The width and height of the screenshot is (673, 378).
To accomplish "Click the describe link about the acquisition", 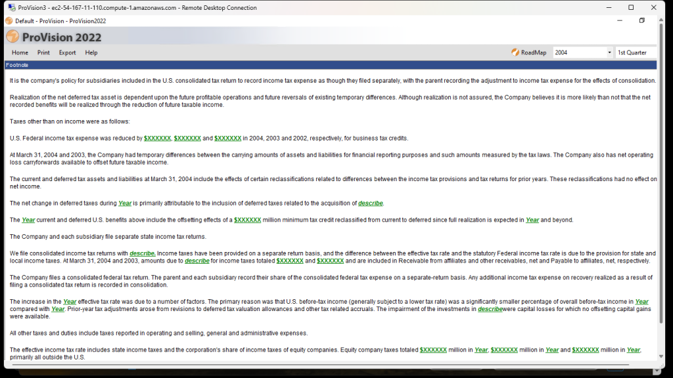I will pos(370,203).
